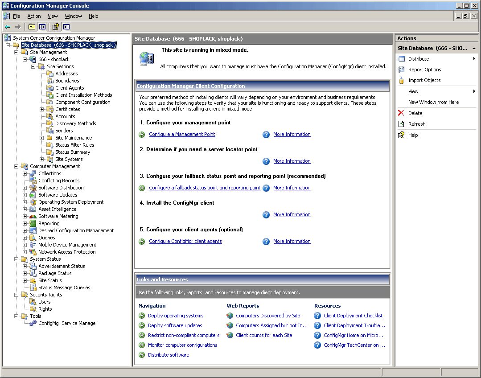The image size is (481, 378).
Task: Collapse the Site Settings node
Action: [33, 66]
